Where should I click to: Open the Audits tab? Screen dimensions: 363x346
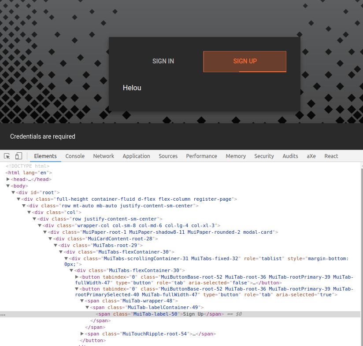290,156
